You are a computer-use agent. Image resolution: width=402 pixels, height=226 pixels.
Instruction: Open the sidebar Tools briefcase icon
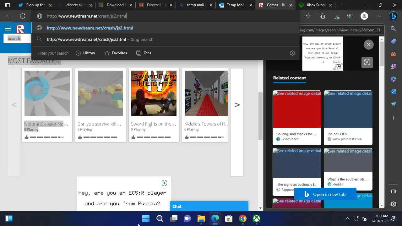tap(393, 54)
